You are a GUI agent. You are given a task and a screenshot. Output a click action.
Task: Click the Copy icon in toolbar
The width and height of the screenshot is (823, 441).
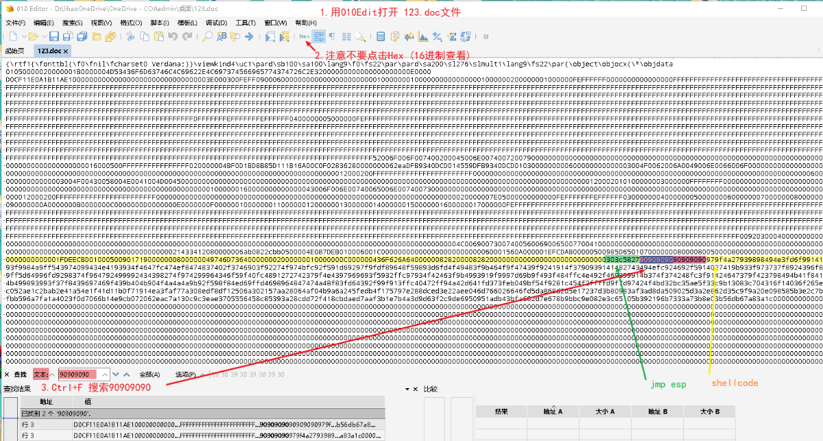pyautogui.click(x=144, y=36)
